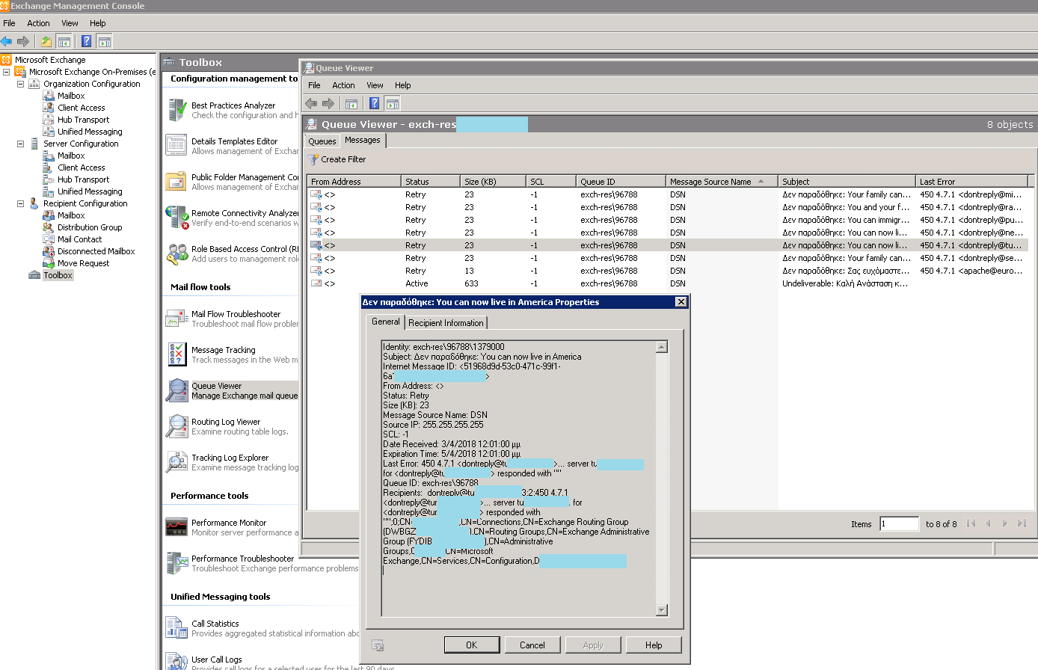The height and width of the screenshot is (670, 1038).
Task: Click the Help icon in Queue Viewer toolbar
Action: tap(374, 103)
